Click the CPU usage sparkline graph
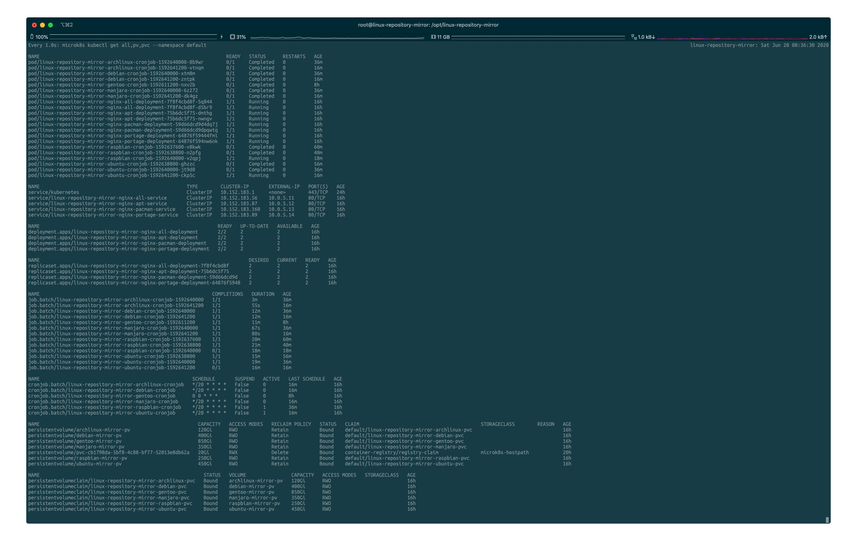This screenshot has width=857, height=541. (x=337, y=37)
